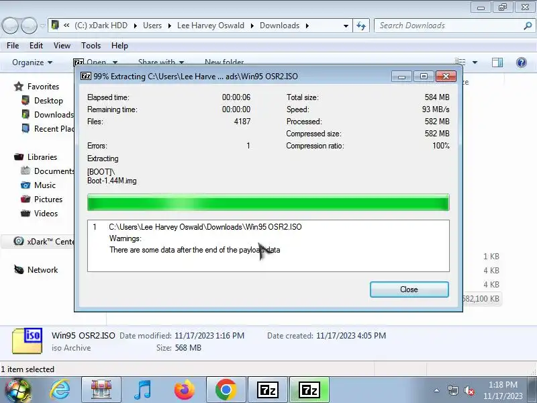Open the music note taskbar app
The image size is (537, 403).
pyautogui.click(x=143, y=390)
